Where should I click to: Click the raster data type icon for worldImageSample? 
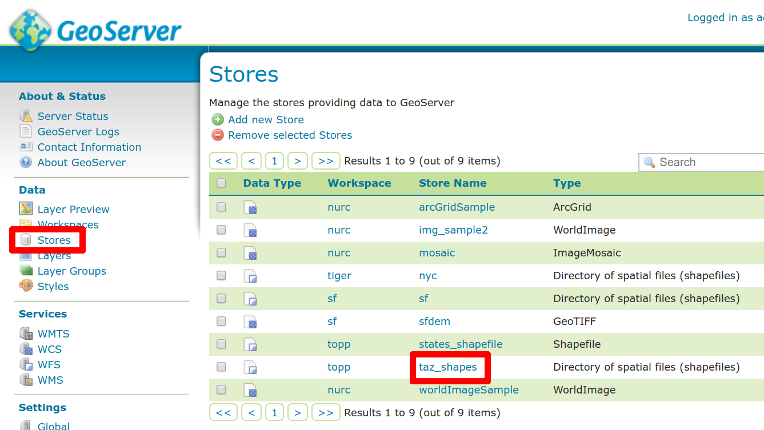click(x=250, y=390)
